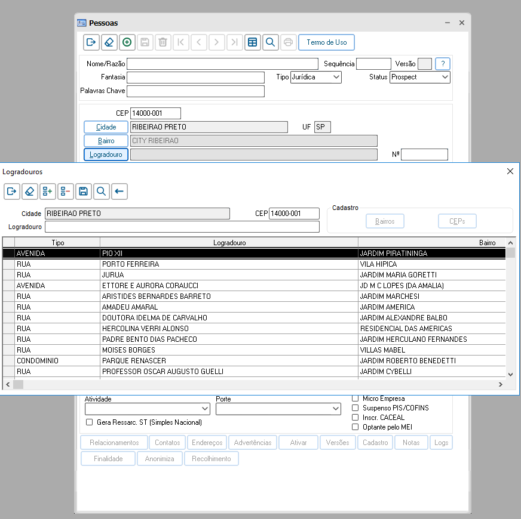Click the magnifier search icon in Pessoas toolbar
The height and width of the screenshot is (519, 521).
[271, 42]
